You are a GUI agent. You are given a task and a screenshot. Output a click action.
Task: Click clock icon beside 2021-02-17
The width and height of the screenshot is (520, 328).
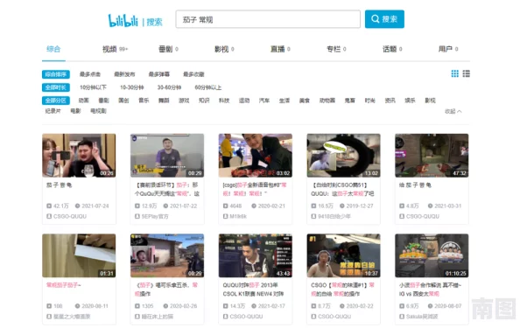point(254,306)
